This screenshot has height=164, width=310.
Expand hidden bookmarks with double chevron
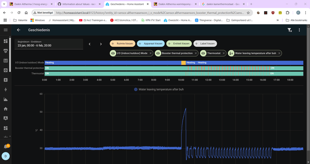coord(277,20)
